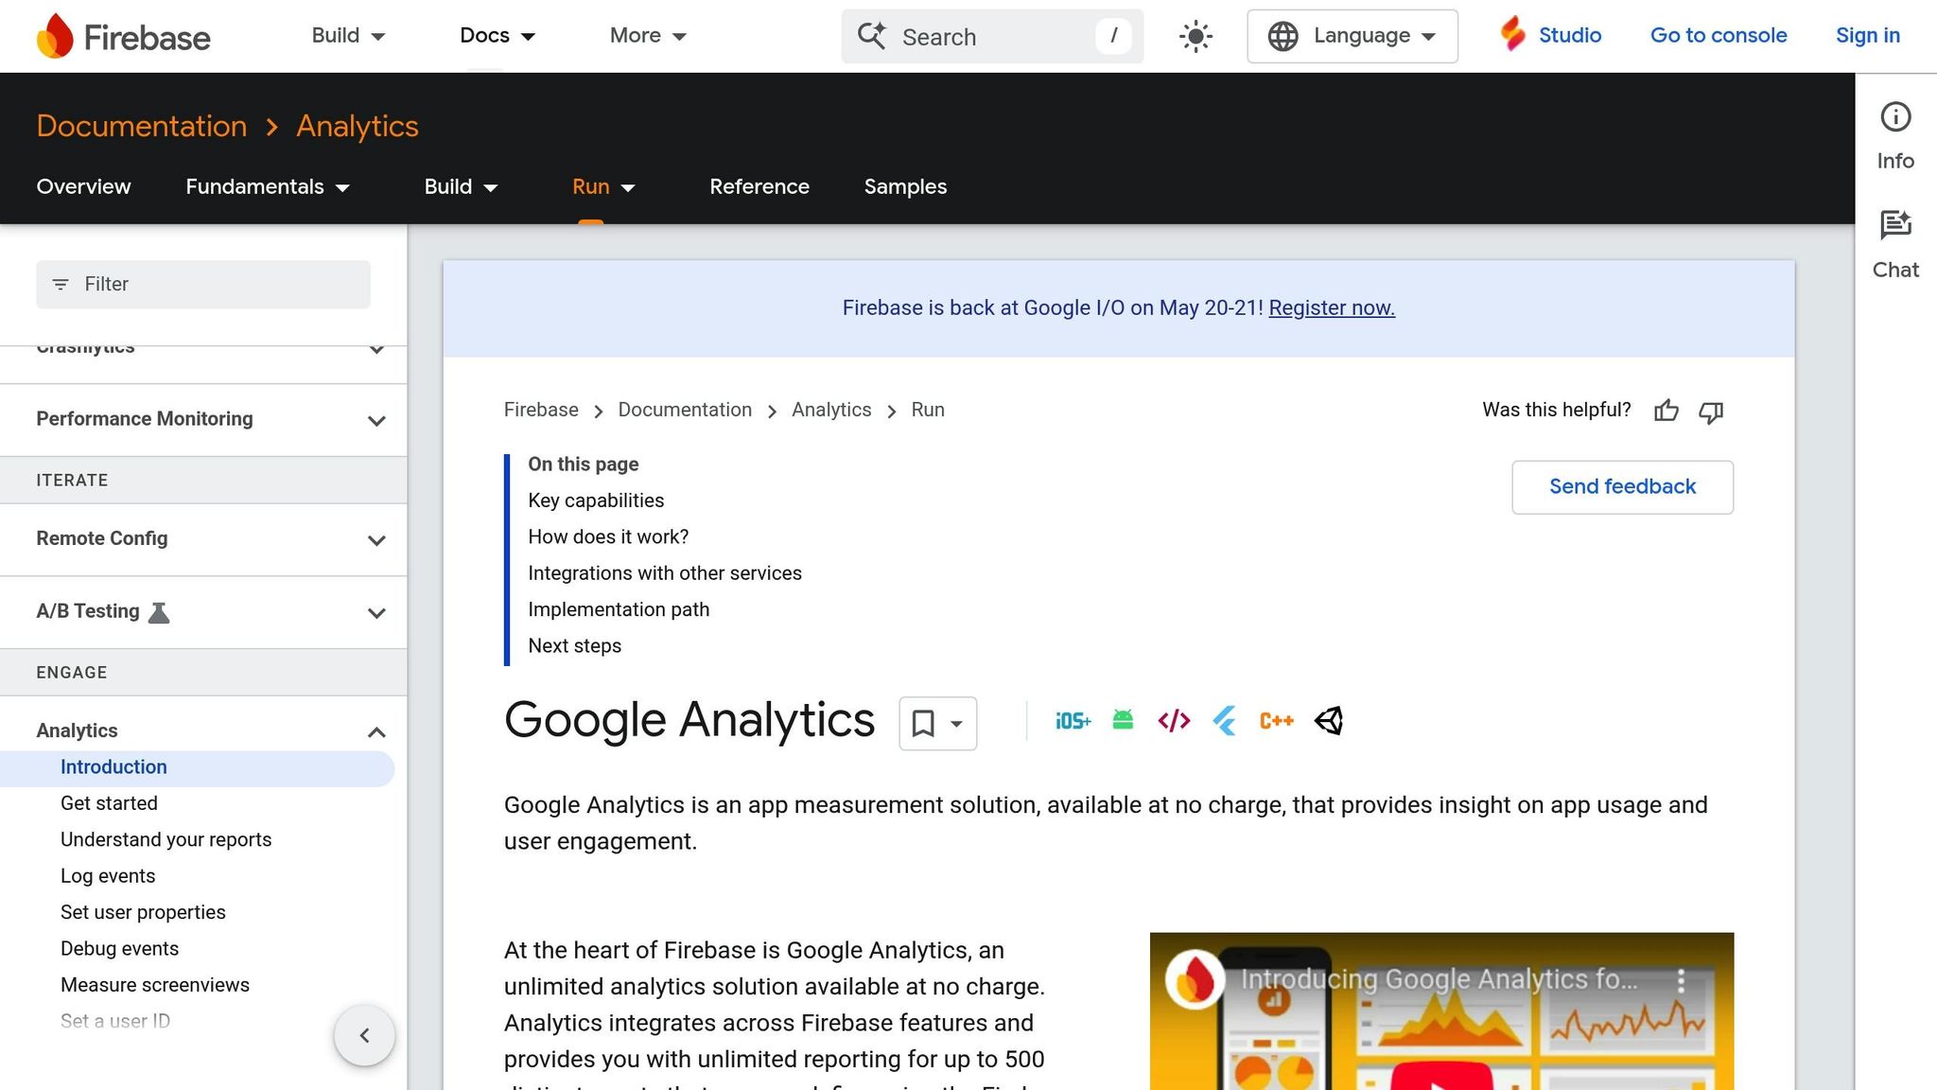
Task: Click the video channel Firebase avatar
Action: point(1195,979)
